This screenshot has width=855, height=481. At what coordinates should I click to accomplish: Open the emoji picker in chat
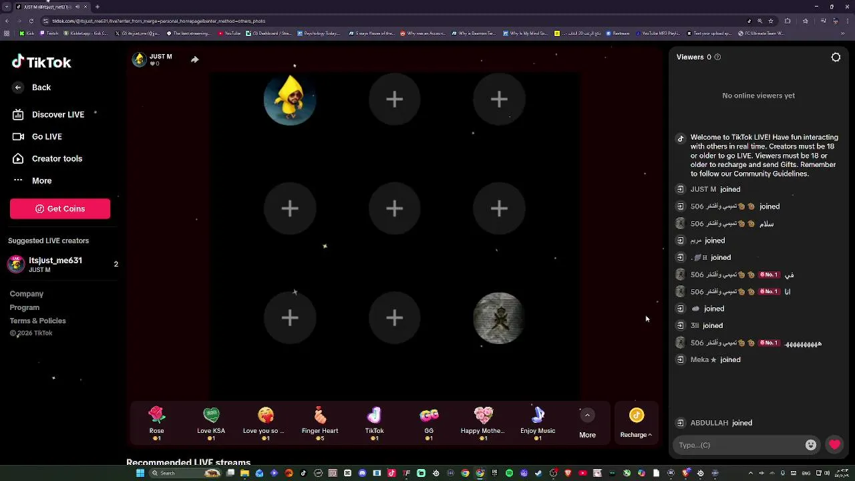coord(811,445)
